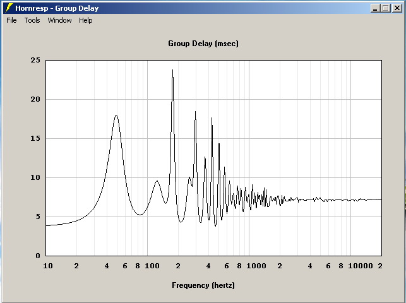Viewport: 406px width, 303px height.
Task: Click the tallest group delay peak near 180 Hz
Action: pyautogui.click(x=173, y=70)
